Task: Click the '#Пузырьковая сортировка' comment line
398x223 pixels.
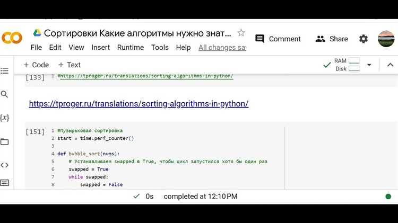Action: 90,131
